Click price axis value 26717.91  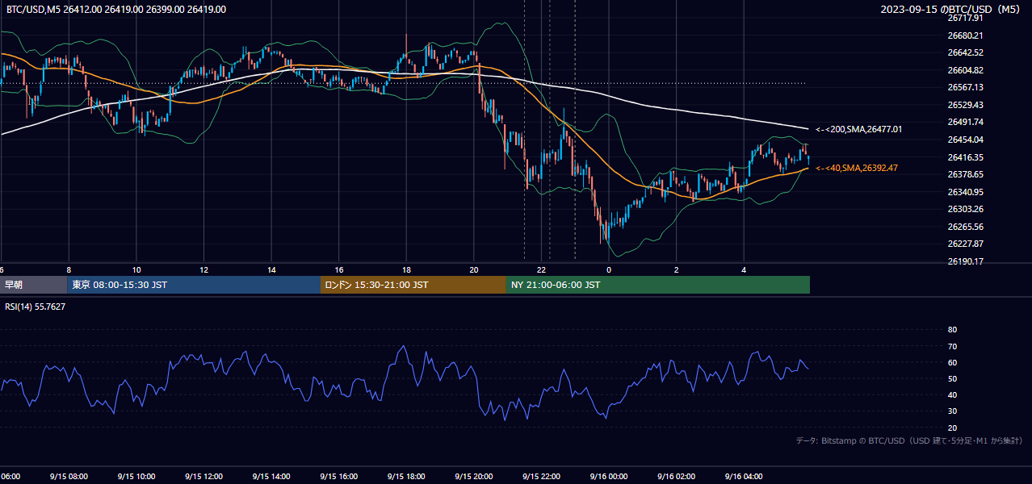pos(965,18)
